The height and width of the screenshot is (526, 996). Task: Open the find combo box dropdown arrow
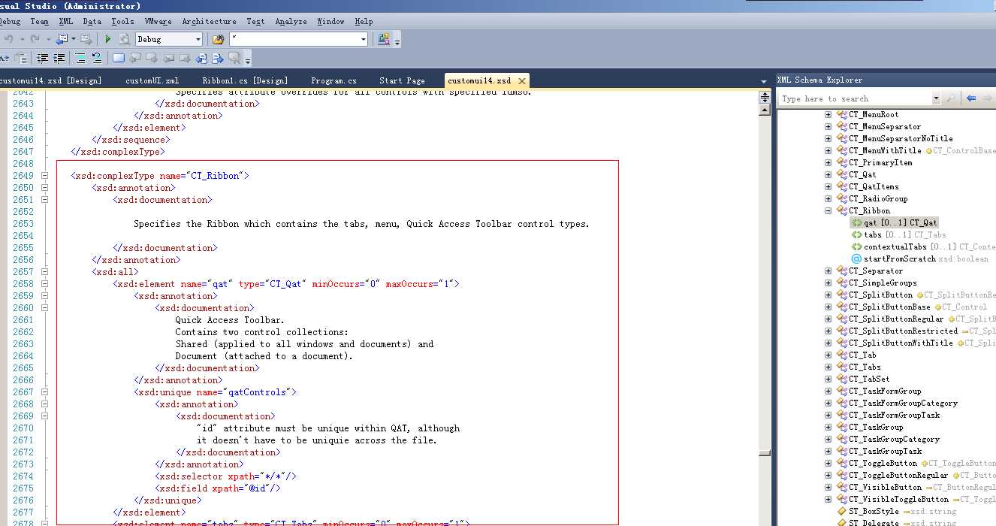[364, 39]
